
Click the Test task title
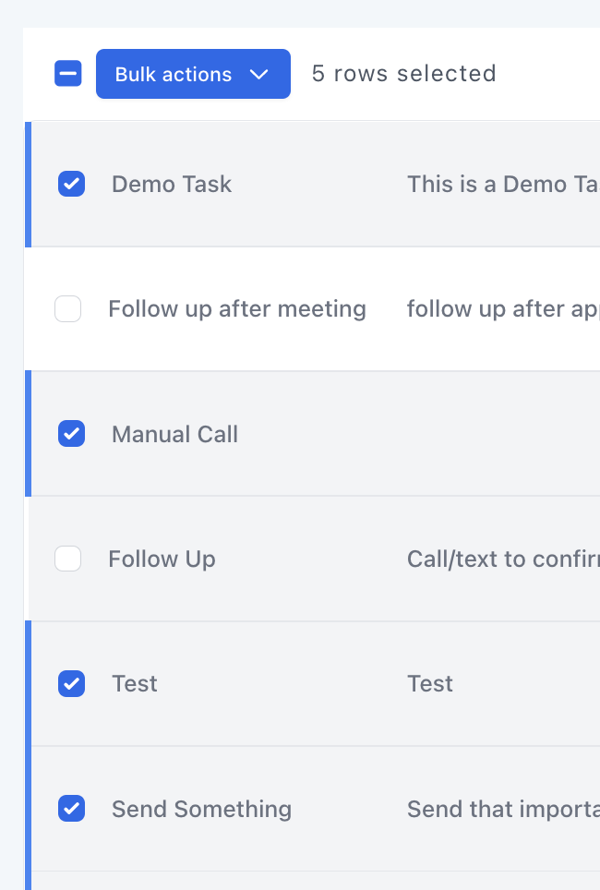pyautogui.click(x=134, y=683)
